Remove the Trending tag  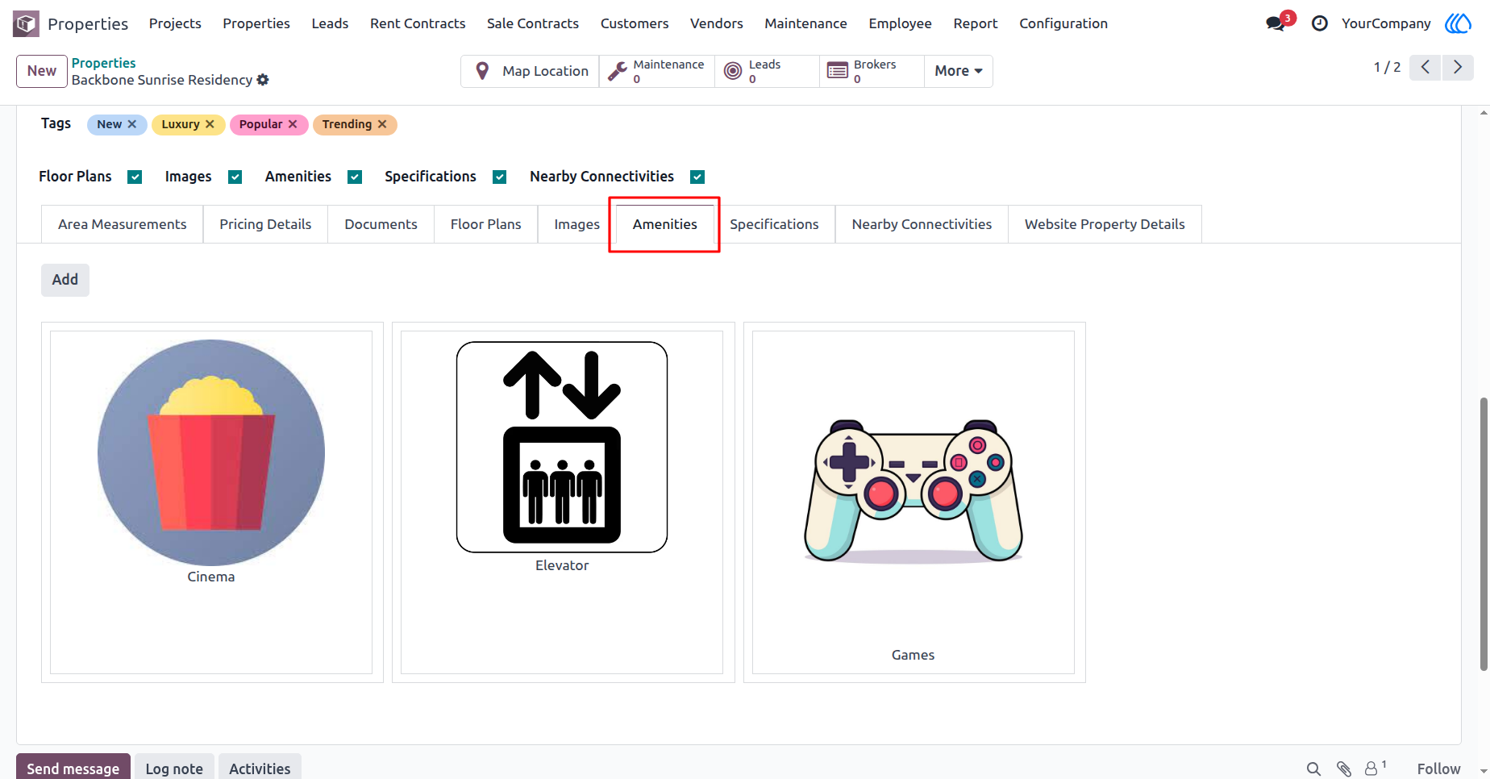[382, 124]
